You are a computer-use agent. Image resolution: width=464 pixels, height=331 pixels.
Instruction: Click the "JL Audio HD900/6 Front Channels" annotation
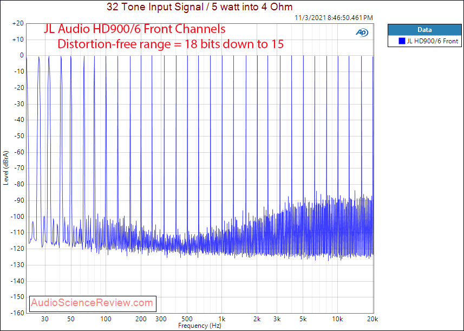(135, 29)
